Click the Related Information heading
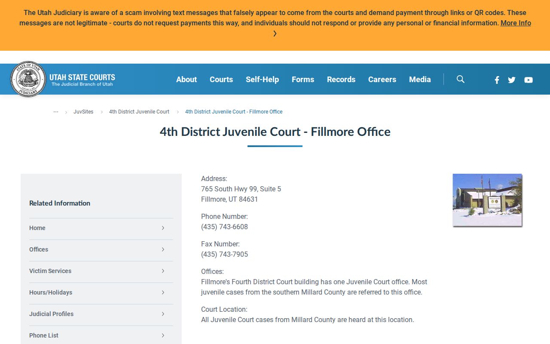This screenshot has height=344, width=550. click(60, 203)
